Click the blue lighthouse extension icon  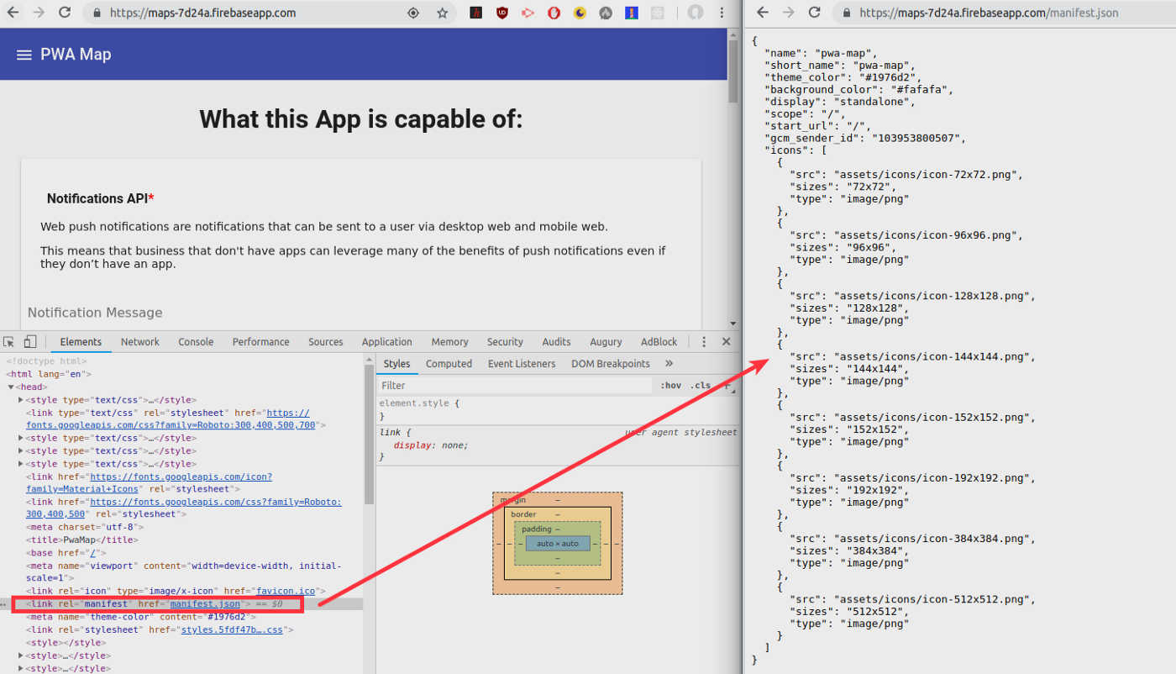click(x=632, y=13)
